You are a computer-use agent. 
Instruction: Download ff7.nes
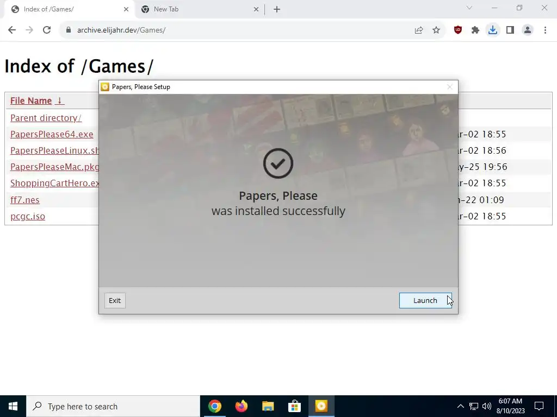point(25,200)
